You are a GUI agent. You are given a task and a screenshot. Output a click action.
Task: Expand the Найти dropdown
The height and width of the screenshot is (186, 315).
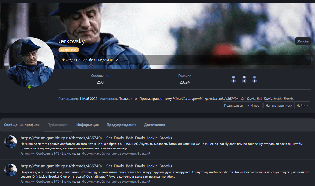302,106
